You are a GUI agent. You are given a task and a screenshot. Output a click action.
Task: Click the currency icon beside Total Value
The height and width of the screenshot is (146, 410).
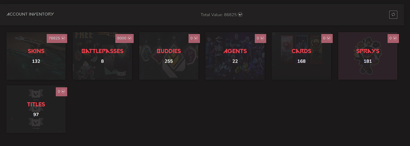[x=240, y=15]
